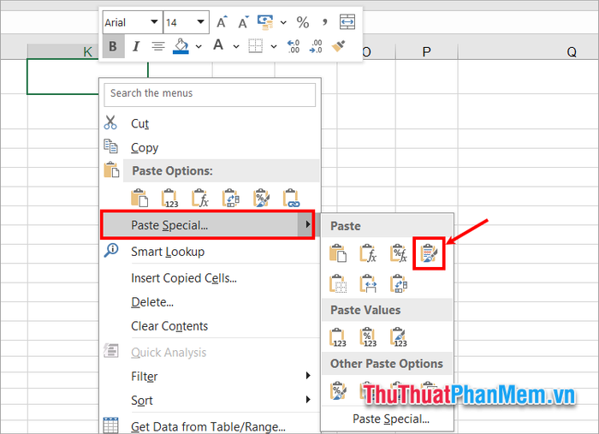The height and width of the screenshot is (434, 599).
Task: Select Paste Formulas icon in submenu
Action: point(369,253)
